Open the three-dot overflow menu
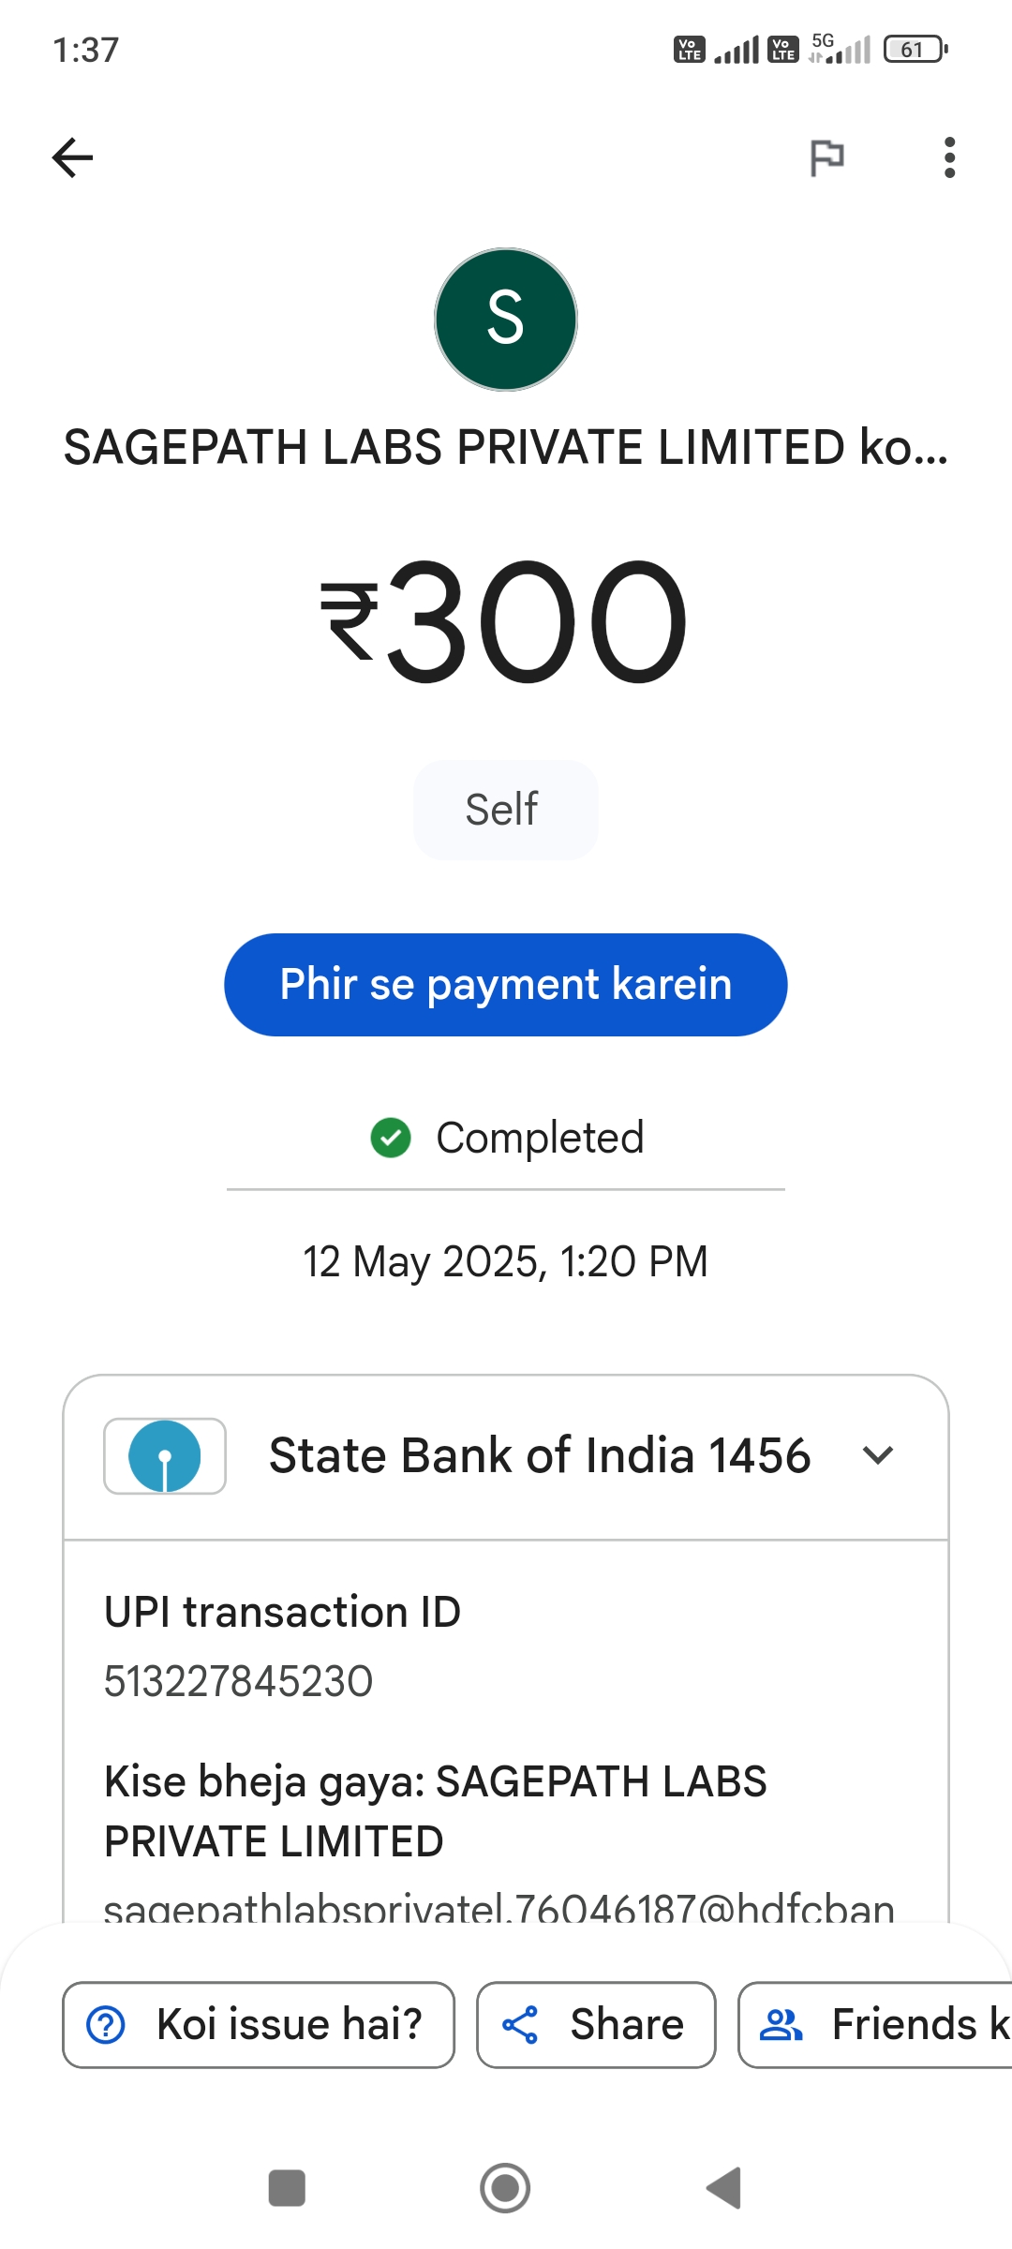 (949, 156)
